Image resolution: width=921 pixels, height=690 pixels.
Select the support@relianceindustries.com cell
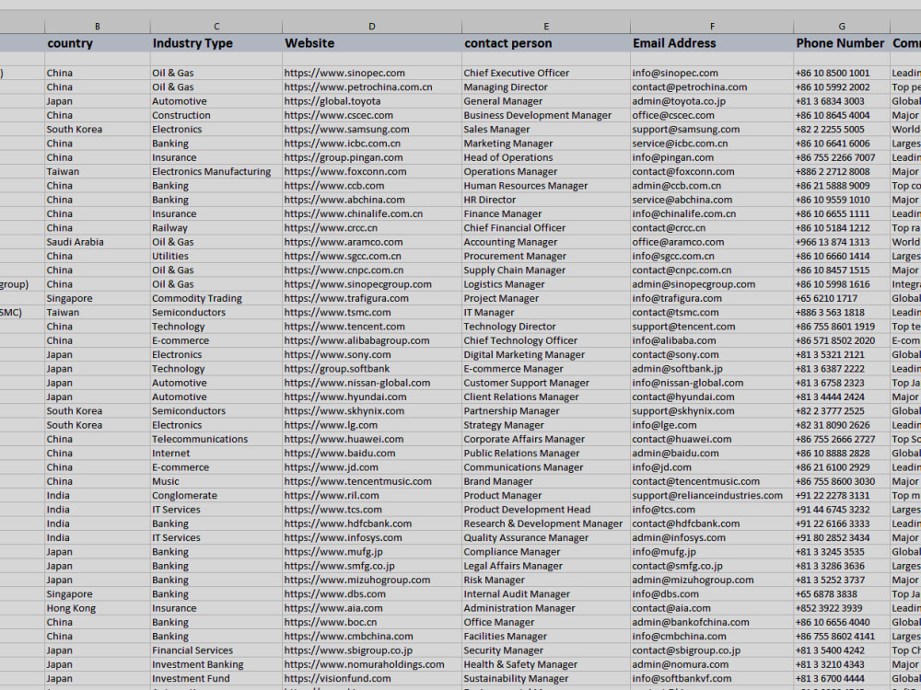[712, 495]
